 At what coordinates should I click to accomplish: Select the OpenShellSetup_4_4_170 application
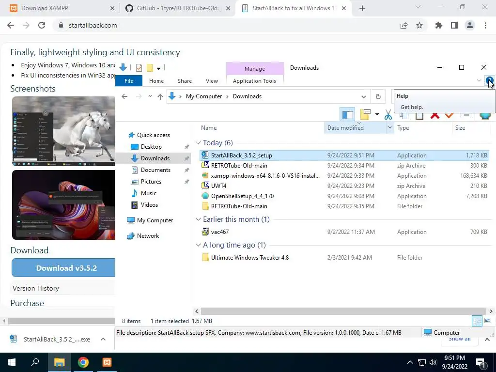pyautogui.click(x=344, y=196)
